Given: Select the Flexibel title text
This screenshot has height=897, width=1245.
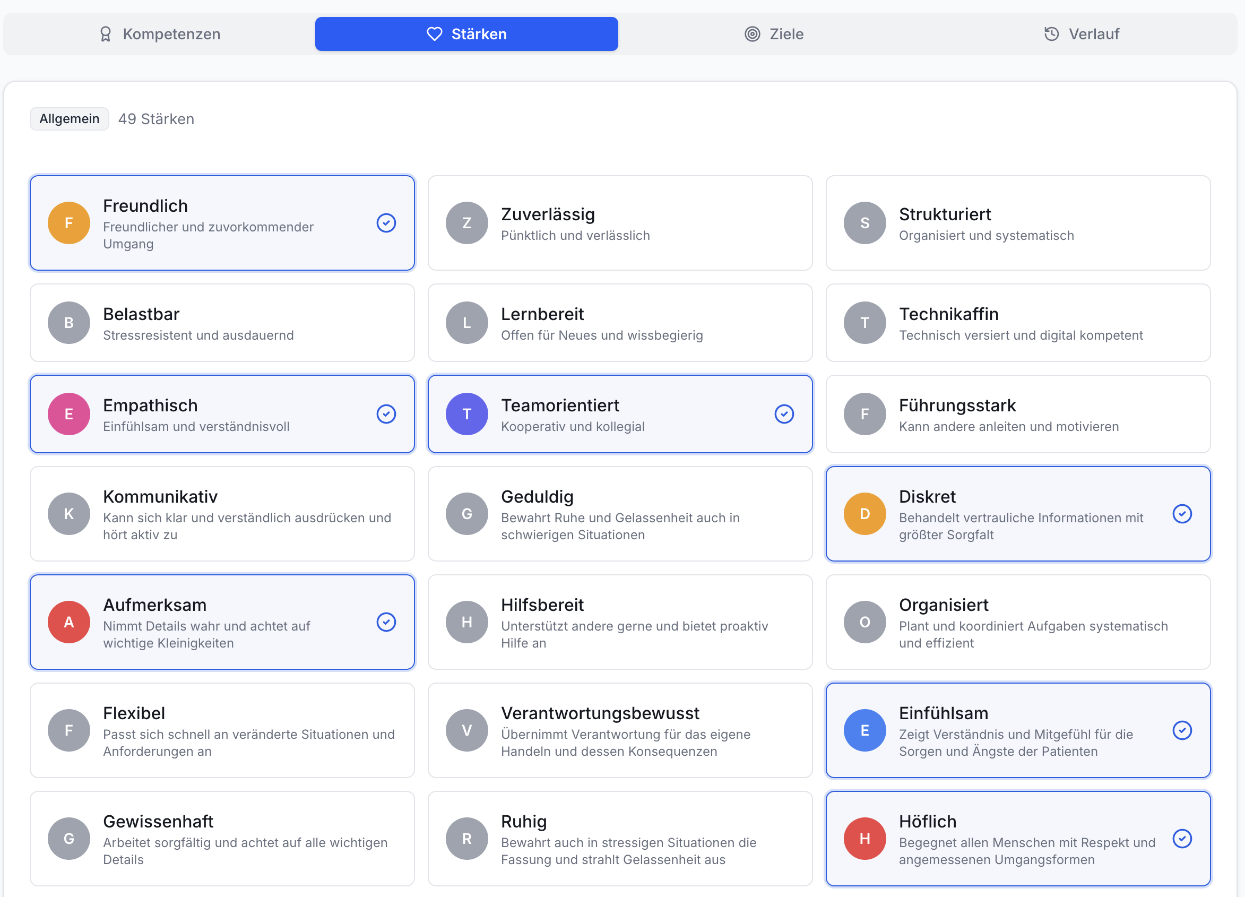Looking at the screenshot, I should [134, 713].
